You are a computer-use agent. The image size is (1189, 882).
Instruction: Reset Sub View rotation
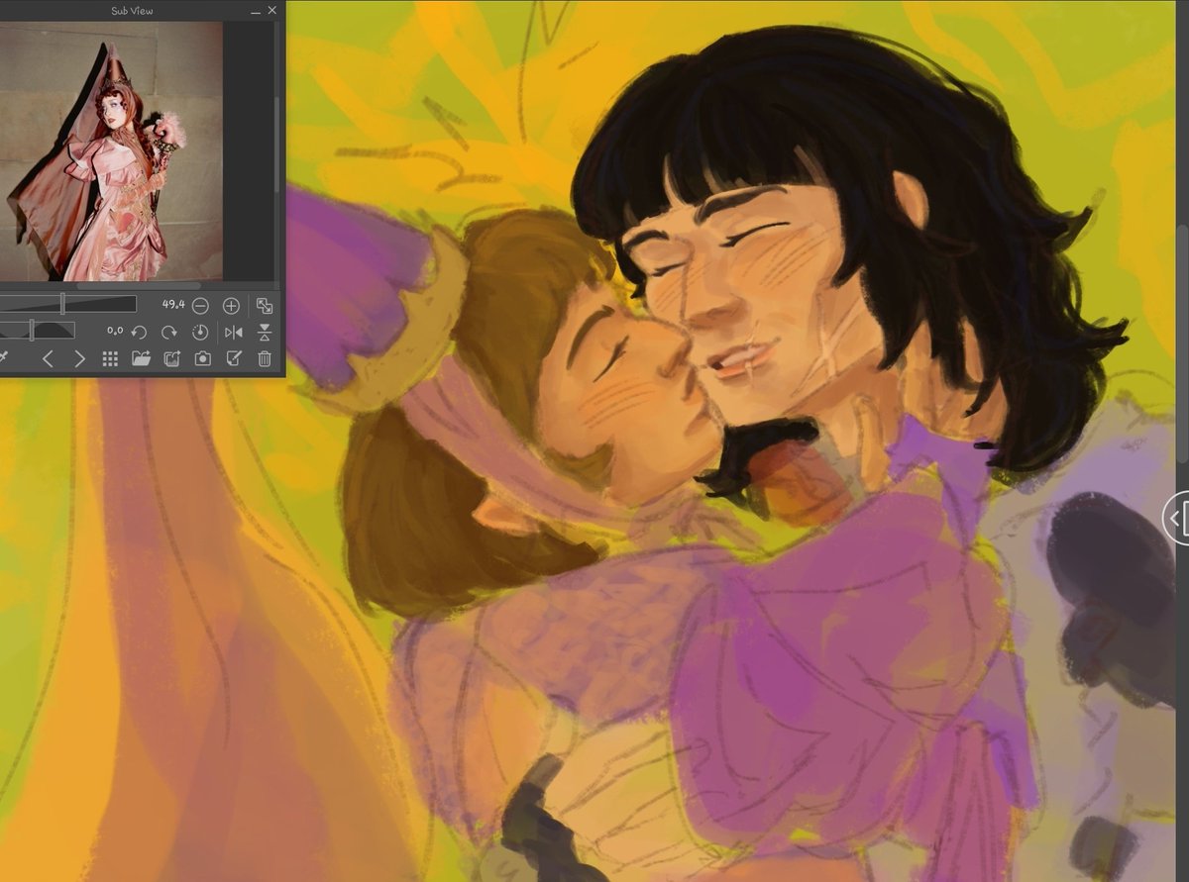(200, 332)
